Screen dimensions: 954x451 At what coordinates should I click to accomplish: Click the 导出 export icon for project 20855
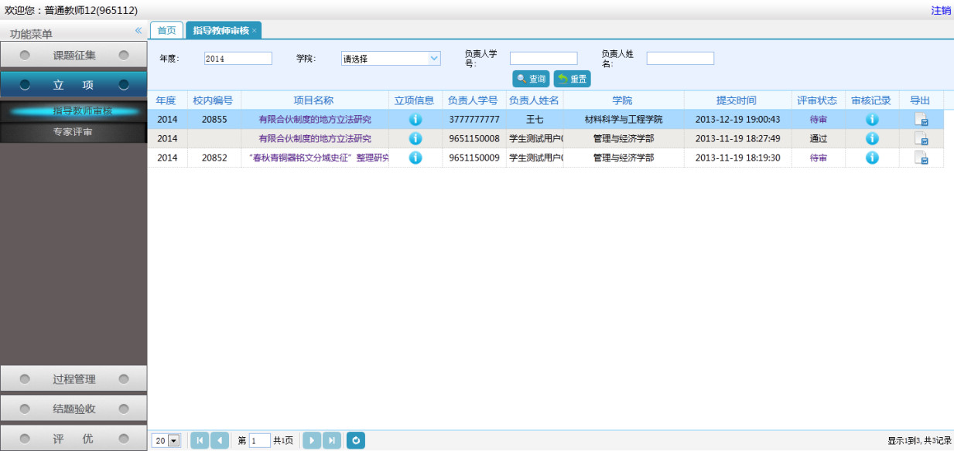click(x=921, y=120)
